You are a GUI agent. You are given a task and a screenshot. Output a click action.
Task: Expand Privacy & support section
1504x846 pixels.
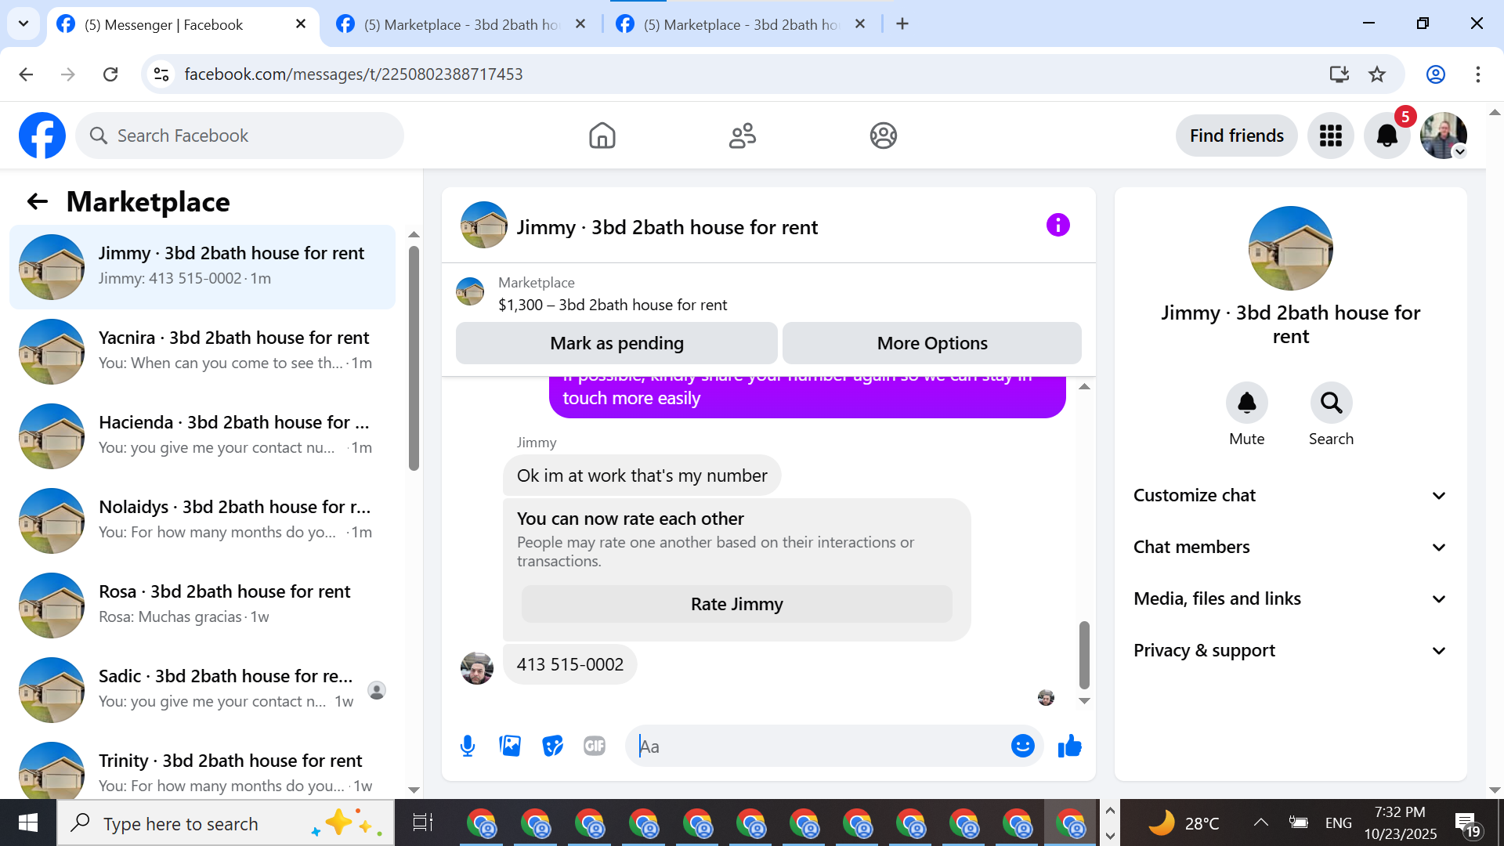point(1290,650)
